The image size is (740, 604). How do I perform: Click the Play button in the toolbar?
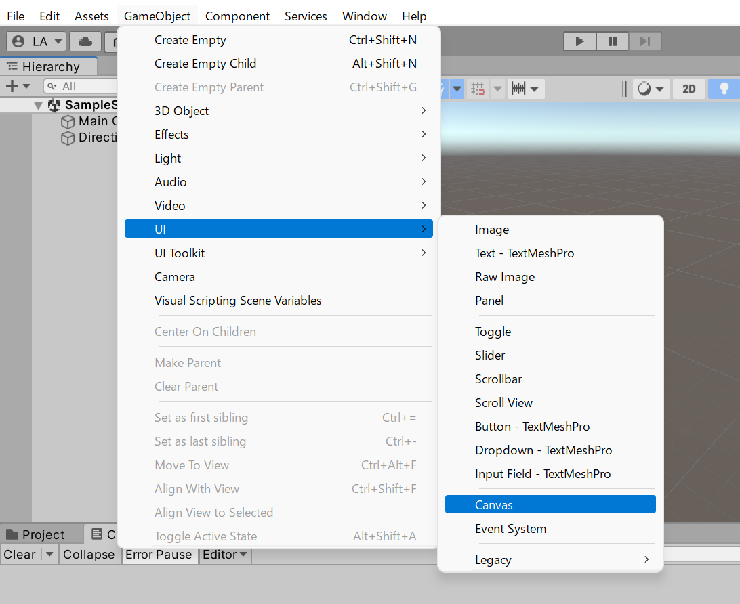[x=579, y=41]
